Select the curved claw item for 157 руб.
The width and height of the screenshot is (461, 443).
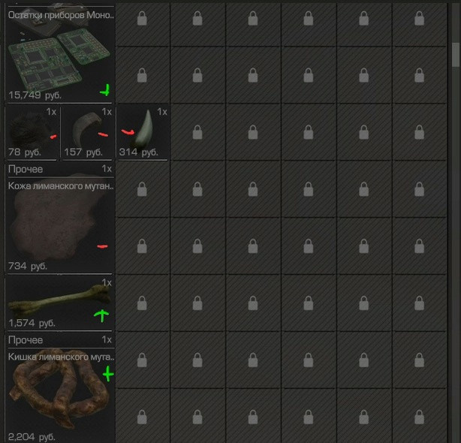(88, 133)
